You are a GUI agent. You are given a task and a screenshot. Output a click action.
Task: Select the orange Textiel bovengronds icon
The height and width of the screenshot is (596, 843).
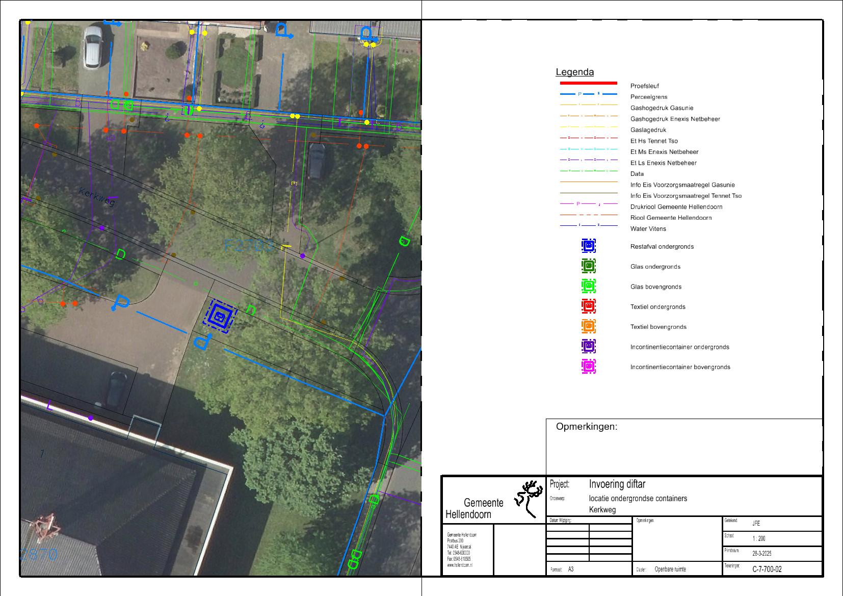click(589, 326)
